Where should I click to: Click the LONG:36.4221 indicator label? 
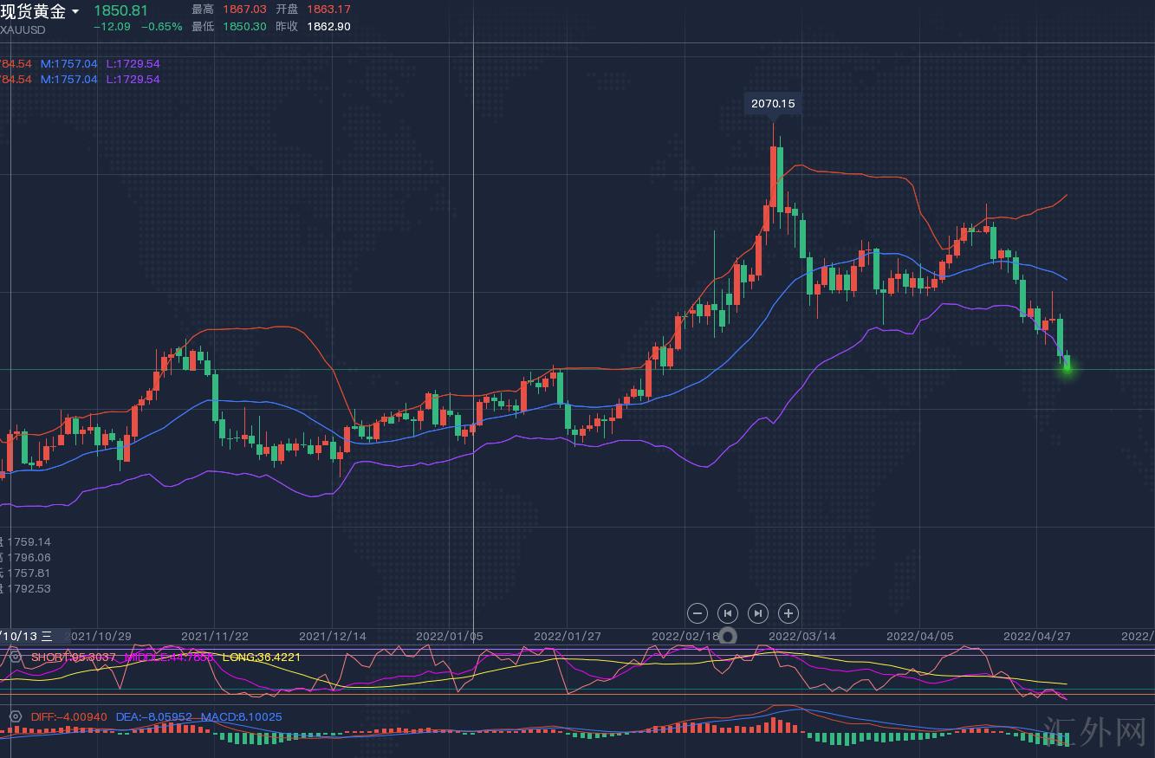(x=262, y=657)
